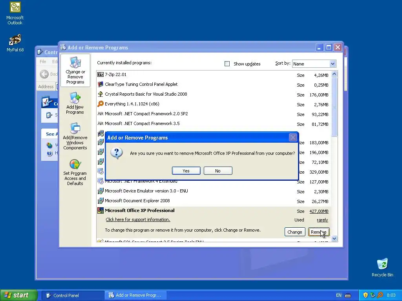Expand the Sort by Name dropdown
This screenshot has height=301, width=402.
click(x=333, y=64)
